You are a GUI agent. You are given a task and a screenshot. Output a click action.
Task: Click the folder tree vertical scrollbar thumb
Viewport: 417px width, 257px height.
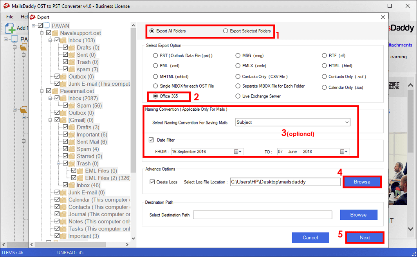click(x=133, y=101)
